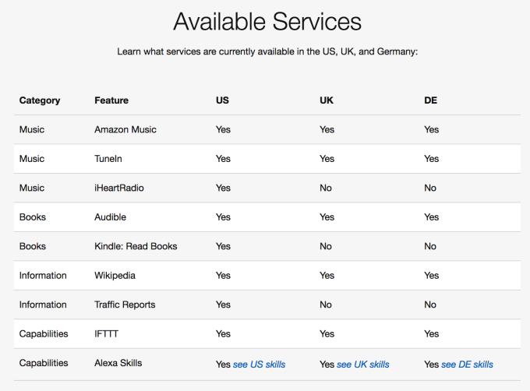The width and height of the screenshot is (530, 391).
Task: Select the Alexa Skills feature cell
Action: point(118,363)
